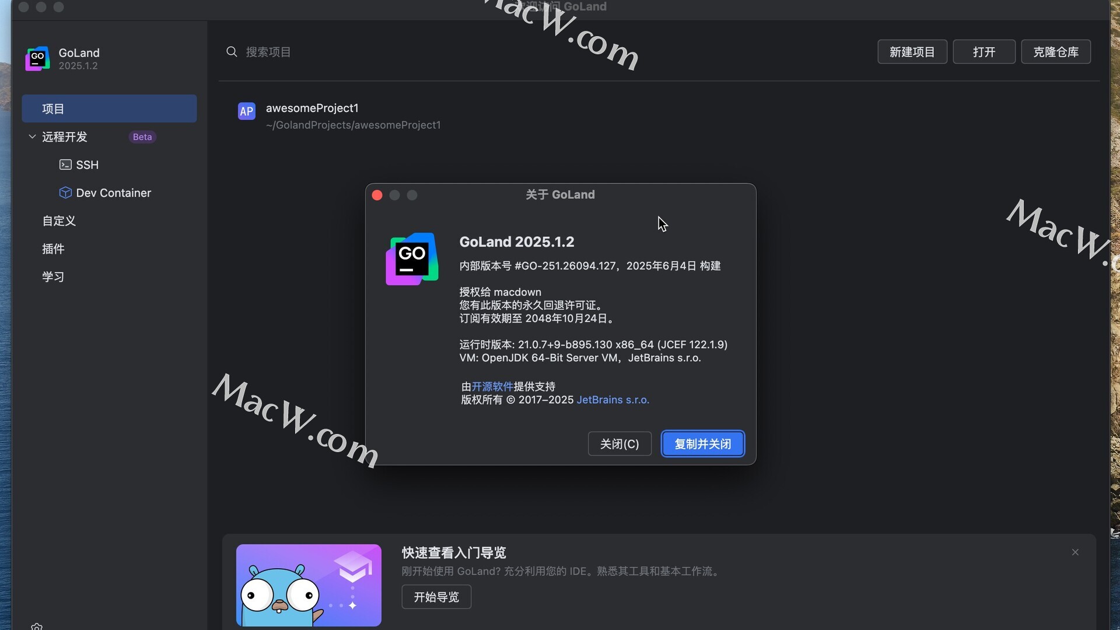Select the 项目 sidebar item
Image resolution: width=1120 pixels, height=630 pixels.
tap(109, 108)
